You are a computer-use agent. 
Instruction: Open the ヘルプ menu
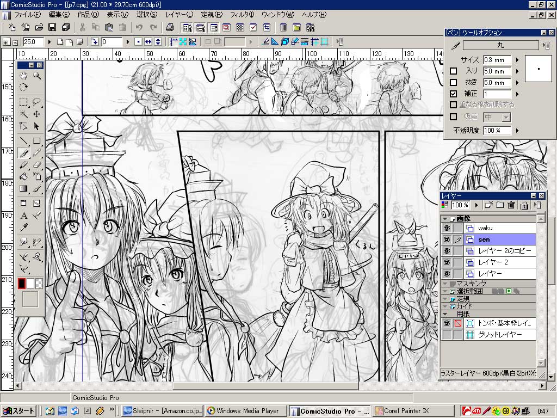(x=314, y=15)
